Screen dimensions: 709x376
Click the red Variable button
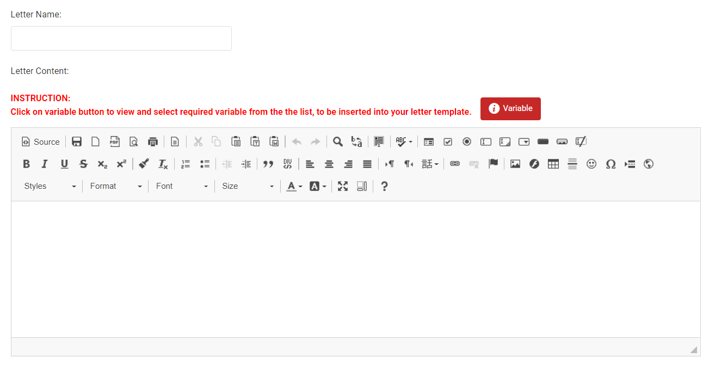(x=510, y=108)
